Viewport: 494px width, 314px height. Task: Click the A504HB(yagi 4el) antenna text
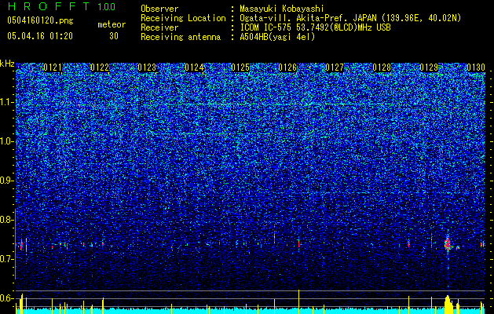pos(277,37)
